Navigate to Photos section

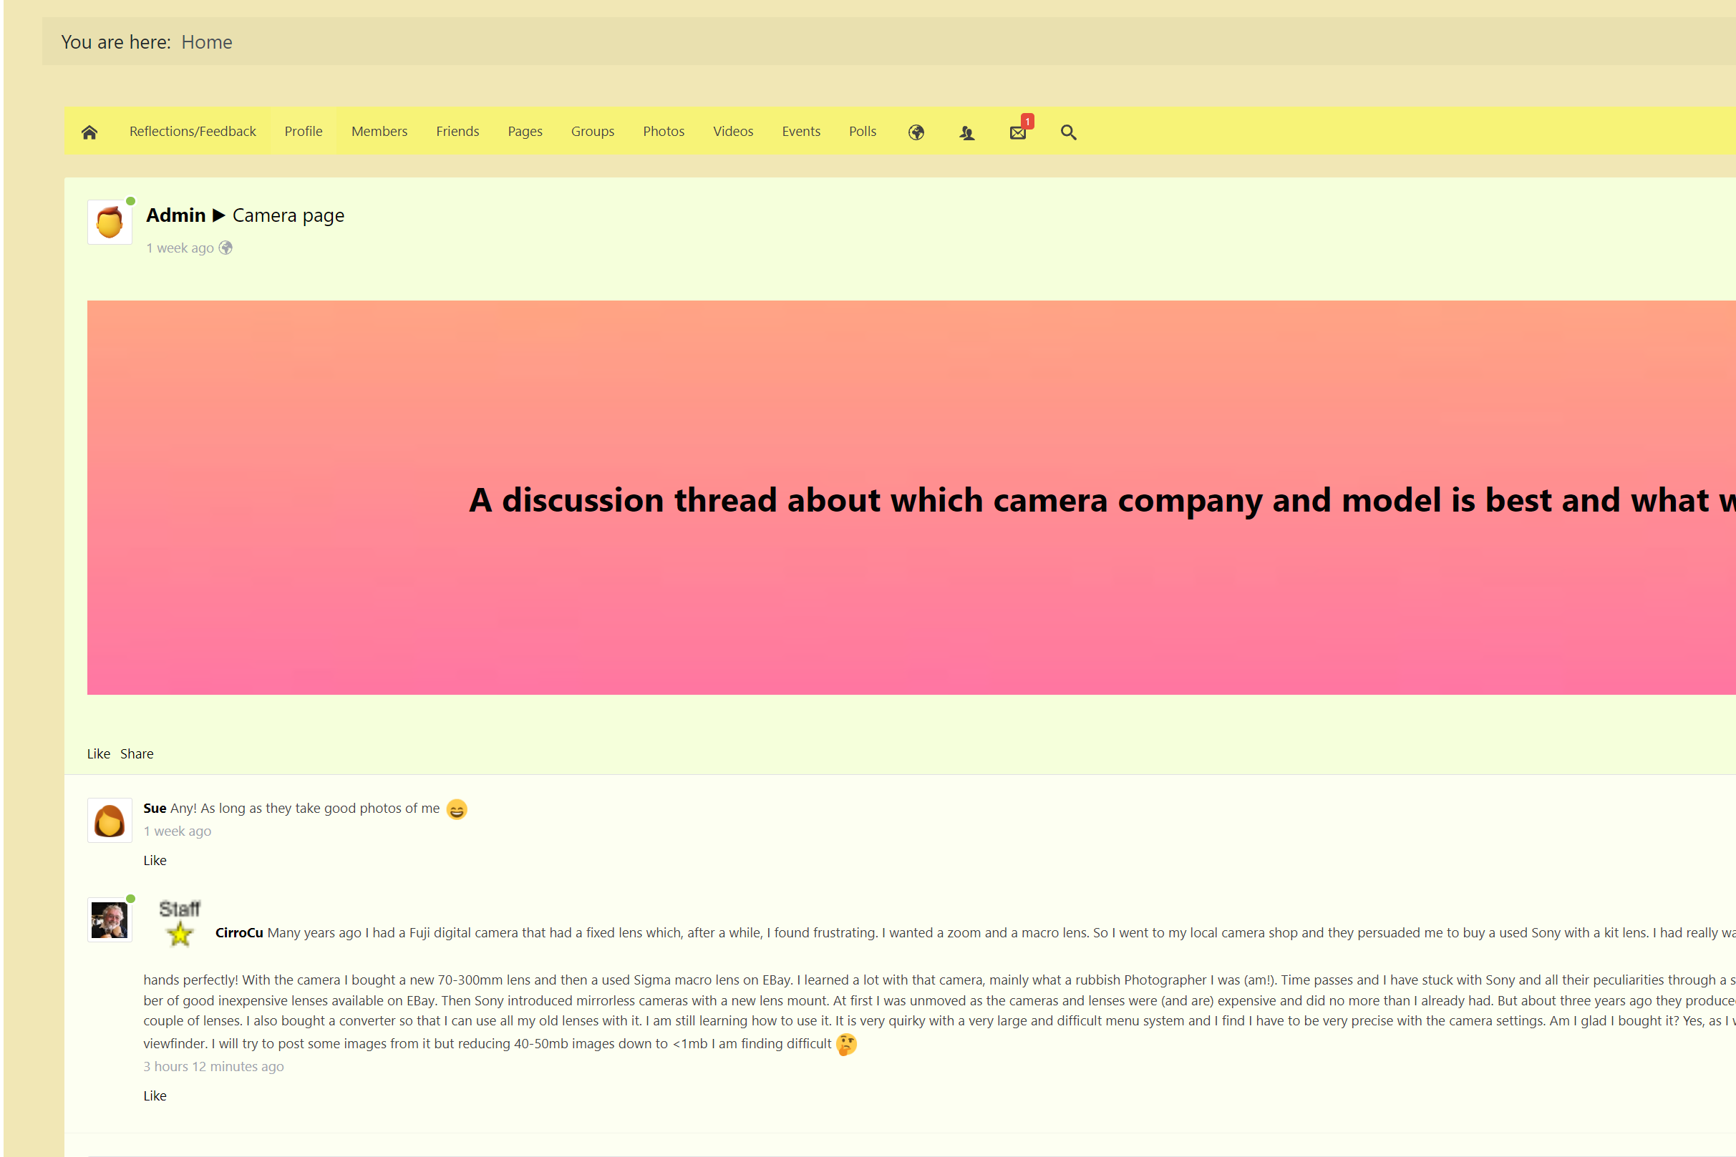pos(664,132)
